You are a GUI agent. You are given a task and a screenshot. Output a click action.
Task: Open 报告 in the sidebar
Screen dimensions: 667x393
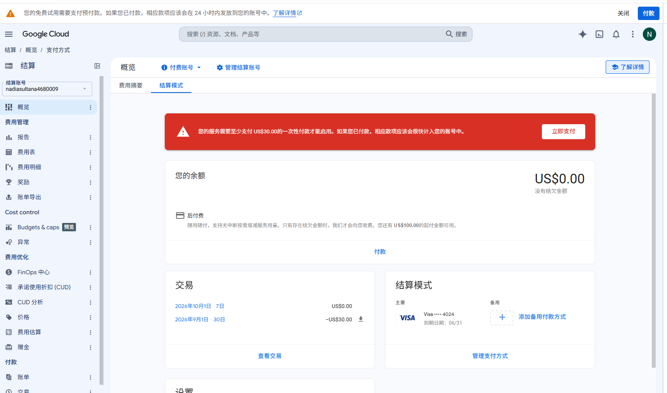tap(23, 137)
